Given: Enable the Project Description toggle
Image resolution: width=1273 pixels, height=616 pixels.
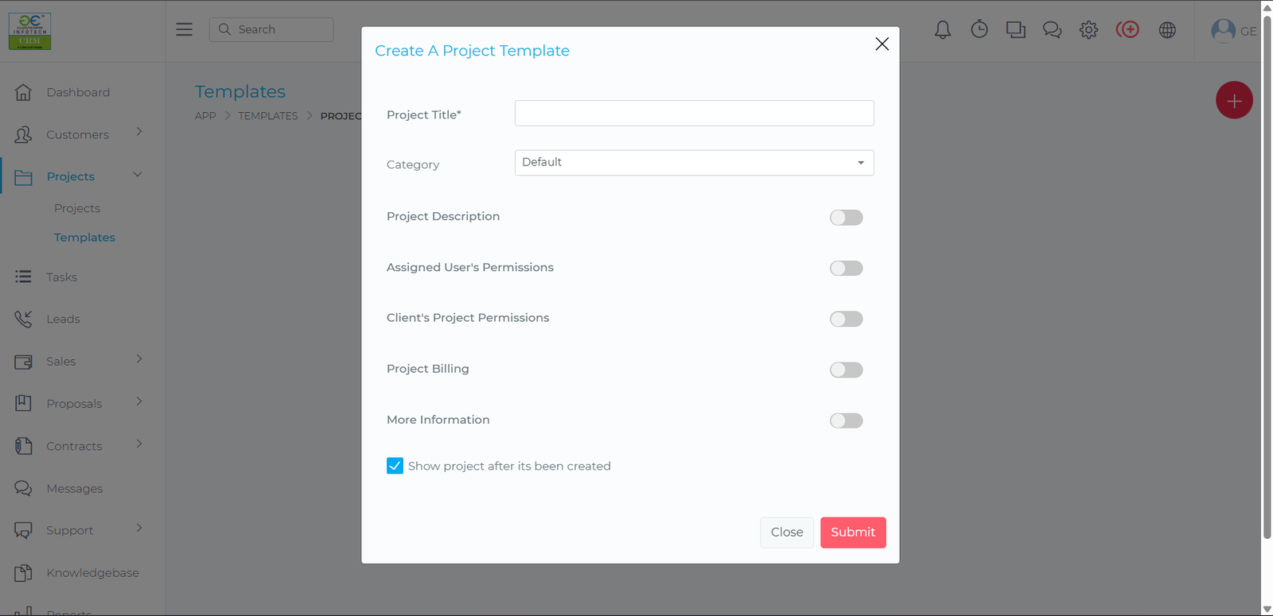Looking at the screenshot, I should point(846,217).
